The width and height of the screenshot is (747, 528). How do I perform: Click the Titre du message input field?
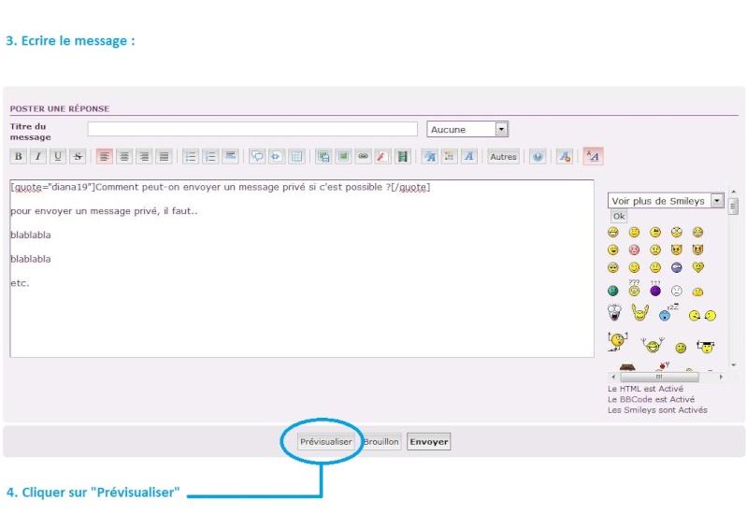pos(252,129)
